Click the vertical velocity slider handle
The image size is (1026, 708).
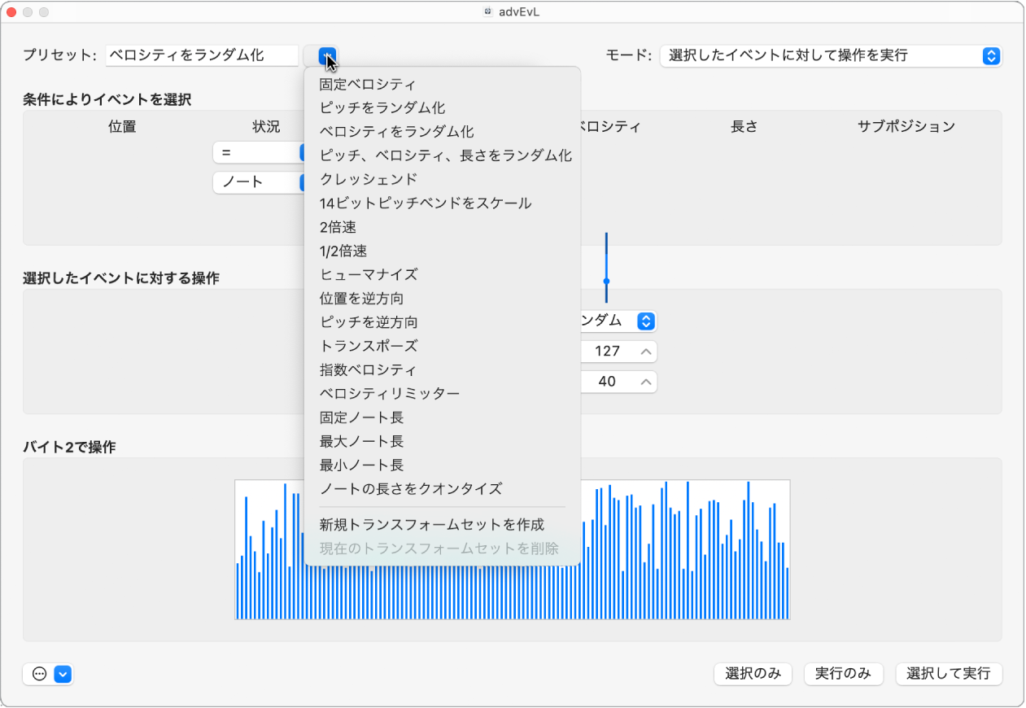[605, 281]
